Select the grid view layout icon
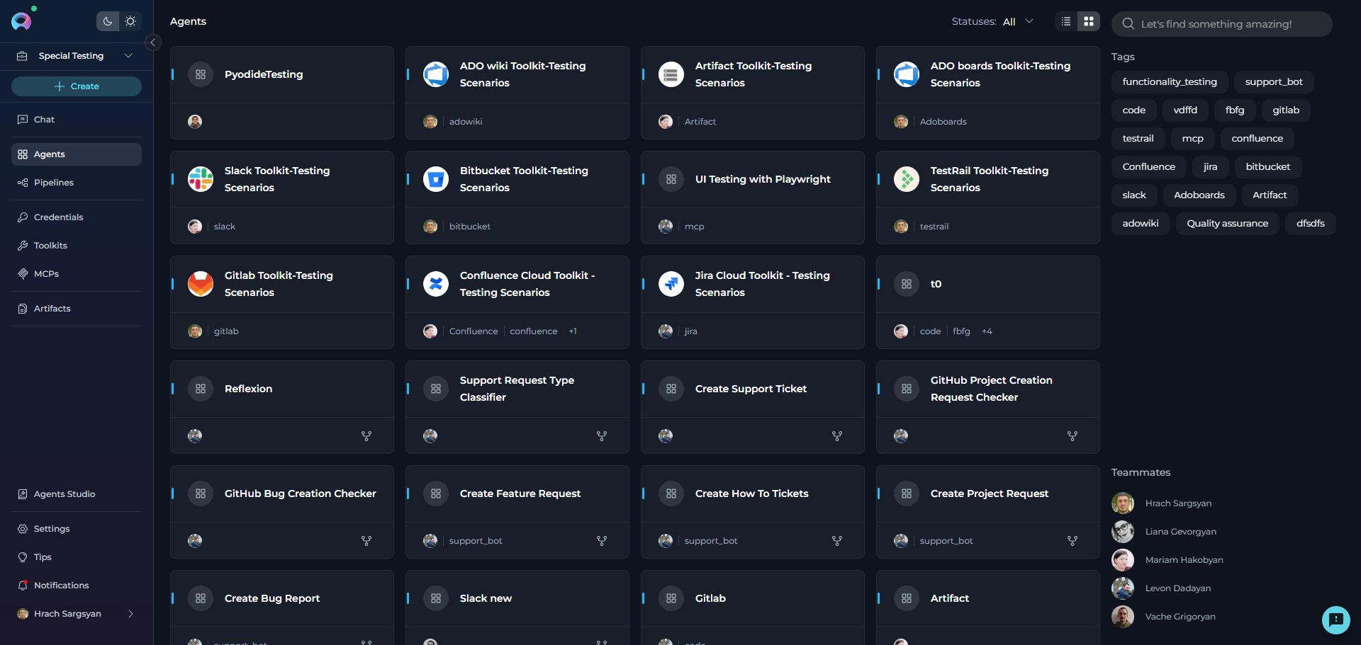Viewport: 1361px width, 645px height. click(1089, 21)
